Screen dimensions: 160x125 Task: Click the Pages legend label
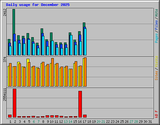pos(157,38)
